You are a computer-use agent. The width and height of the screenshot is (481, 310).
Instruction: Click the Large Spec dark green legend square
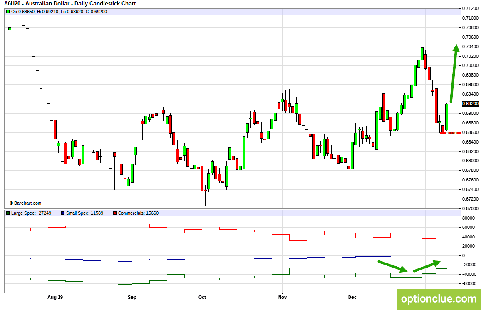pyautogui.click(x=8, y=213)
